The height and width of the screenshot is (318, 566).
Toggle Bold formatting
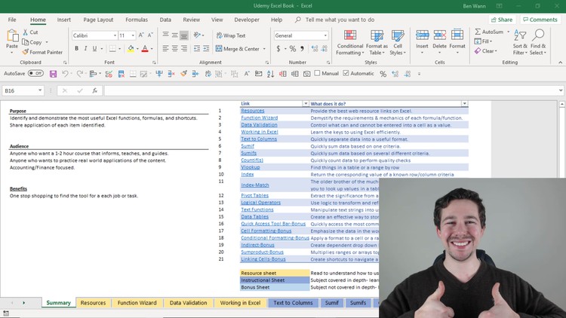click(76, 48)
